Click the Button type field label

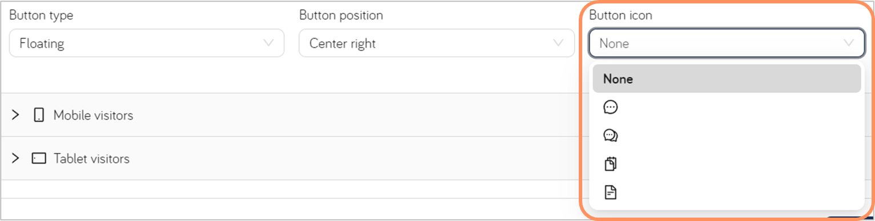[x=41, y=15]
